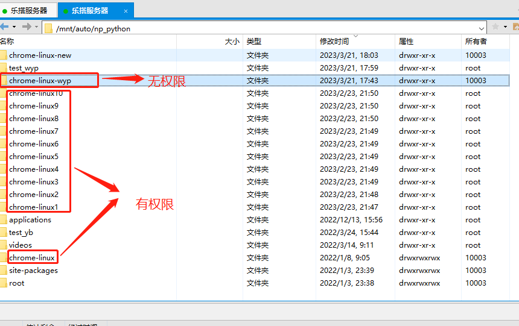Click owner root in test_wyp row

473,68
